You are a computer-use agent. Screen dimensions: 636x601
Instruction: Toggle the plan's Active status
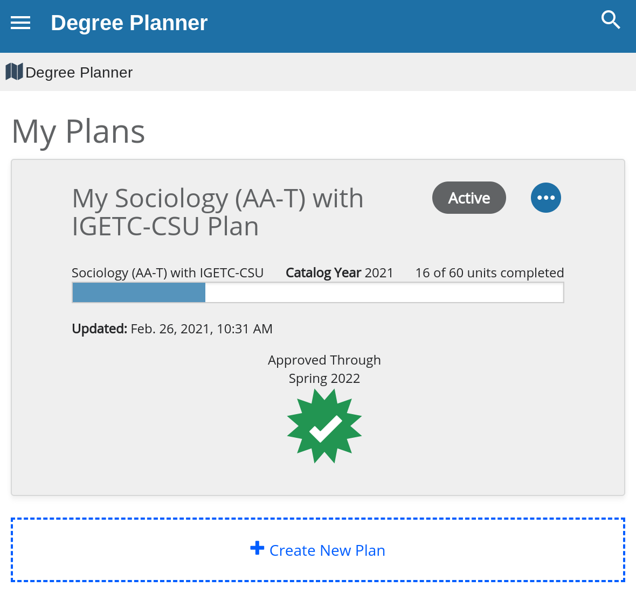tap(468, 198)
